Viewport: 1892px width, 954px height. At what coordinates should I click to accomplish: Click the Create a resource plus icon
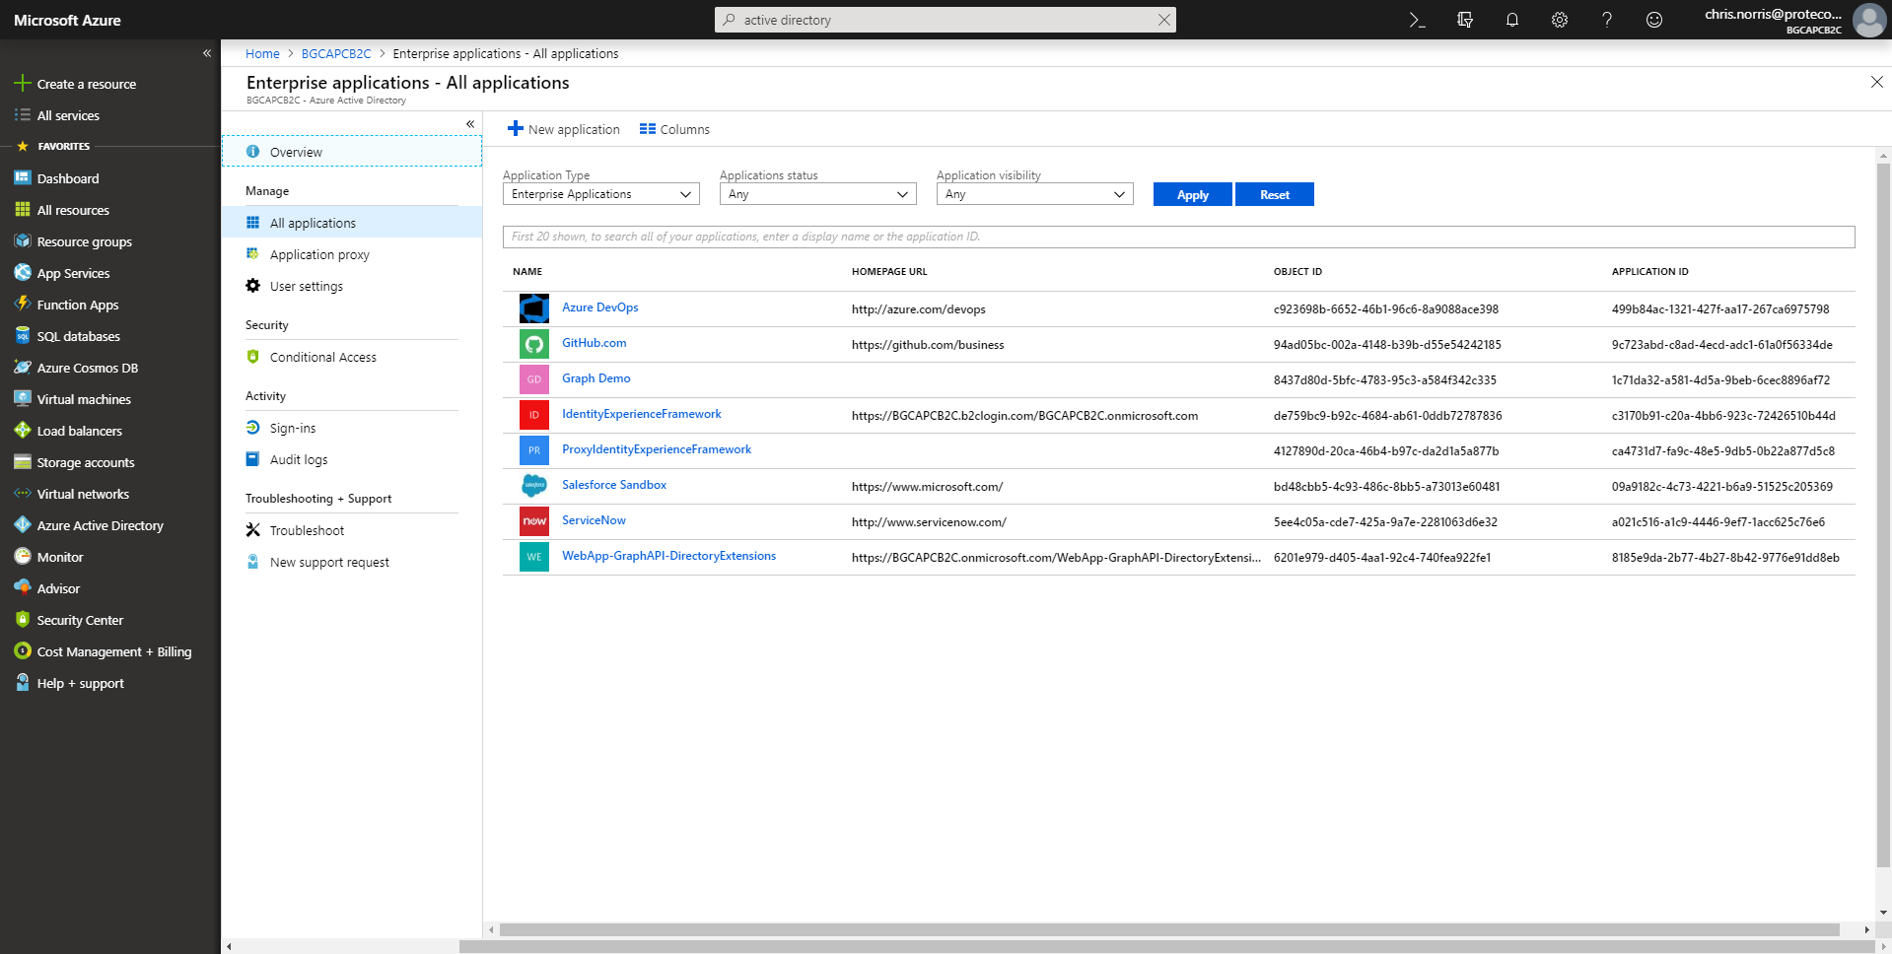(x=23, y=84)
